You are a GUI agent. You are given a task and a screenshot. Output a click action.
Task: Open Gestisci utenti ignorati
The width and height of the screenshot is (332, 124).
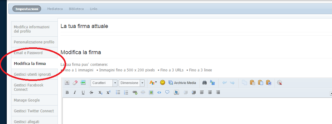(35, 74)
